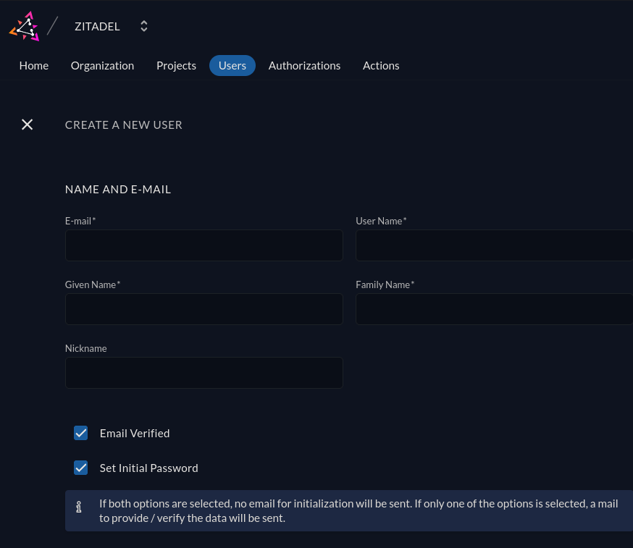The height and width of the screenshot is (548, 633).
Task: Switch to the Projects tab
Action: click(x=176, y=65)
